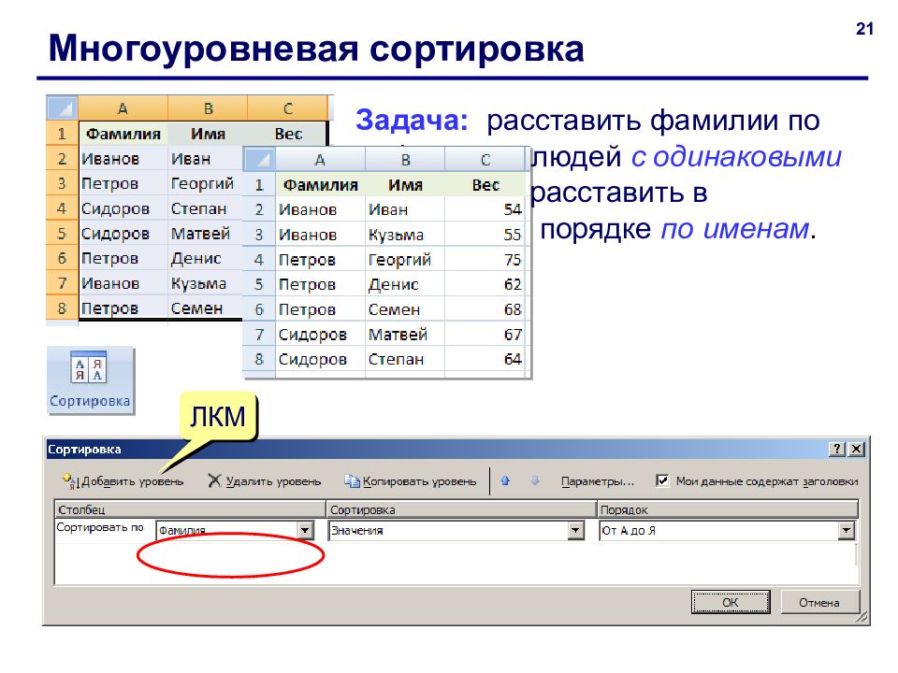Image resolution: width=898 pixels, height=673 pixels.
Task: Click Сортировка header in the dialog list
Action: (461, 509)
